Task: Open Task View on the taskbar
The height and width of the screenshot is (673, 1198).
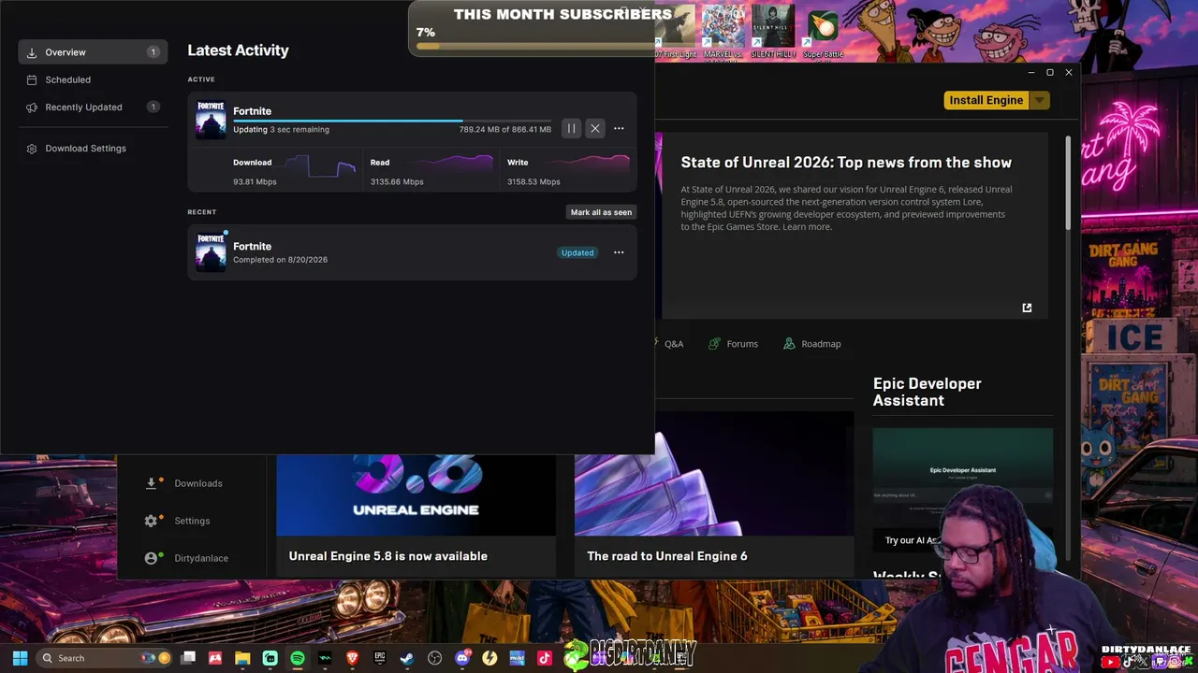Action: tap(188, 658)
